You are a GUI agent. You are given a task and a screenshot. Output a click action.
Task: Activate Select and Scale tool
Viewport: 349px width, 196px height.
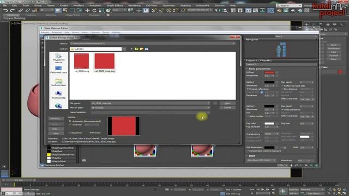(101, 10)
